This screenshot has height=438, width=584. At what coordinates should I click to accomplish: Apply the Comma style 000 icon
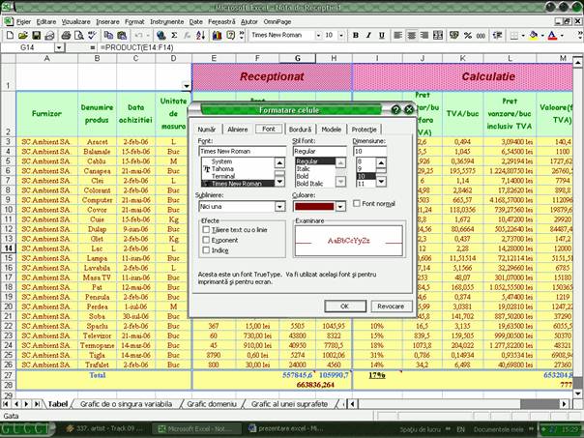pyautogui.click(x=481, y=36)
